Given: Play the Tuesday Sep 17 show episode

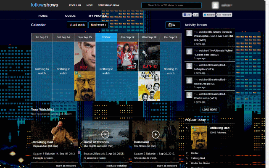Looking at the screenshot, I should [x=127, y=57].
